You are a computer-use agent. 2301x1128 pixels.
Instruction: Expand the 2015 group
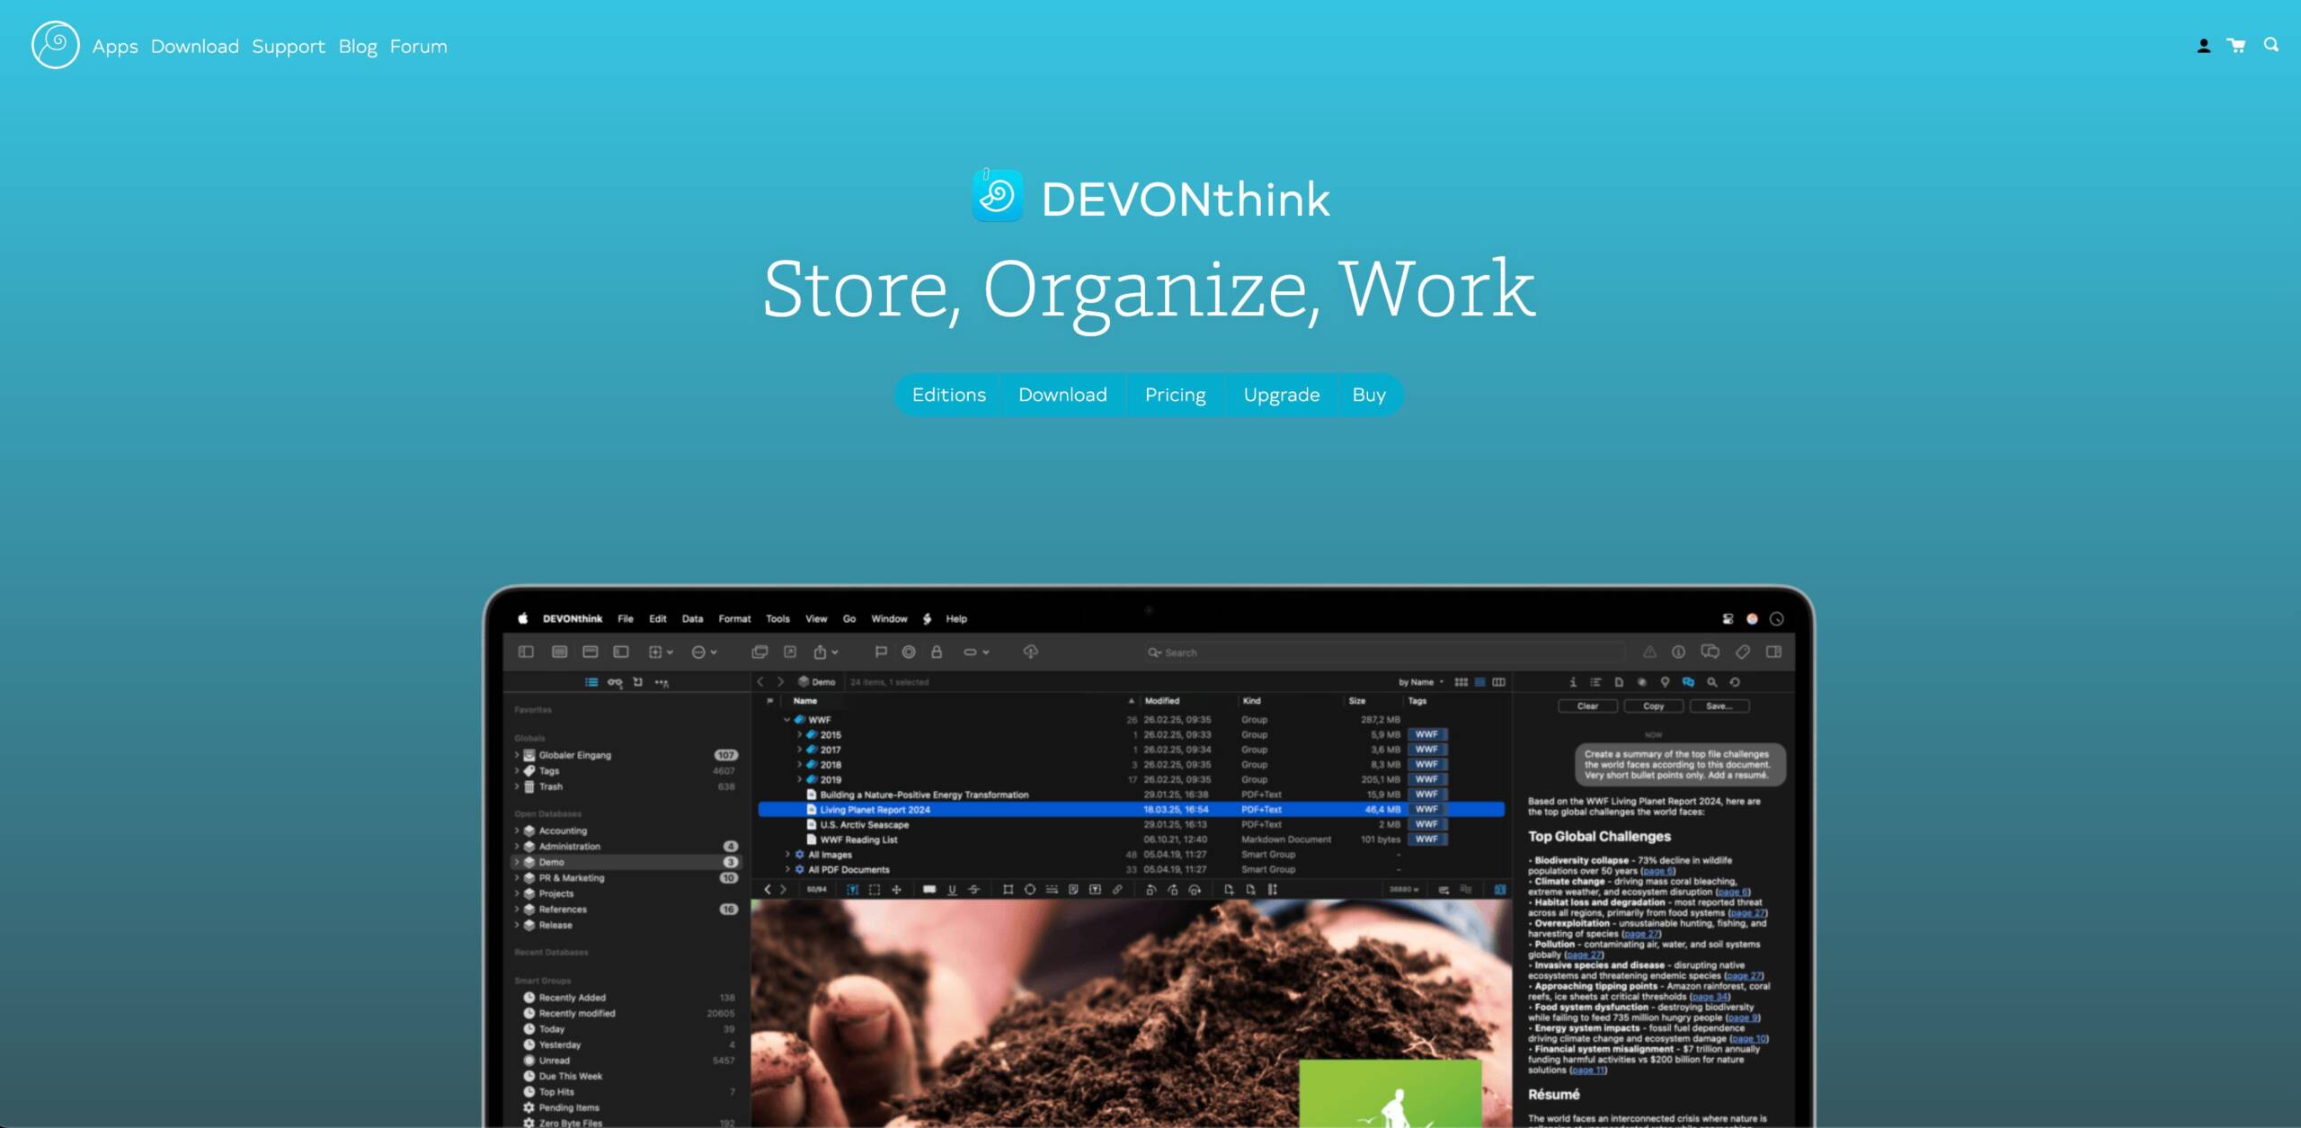click(799, 735)
